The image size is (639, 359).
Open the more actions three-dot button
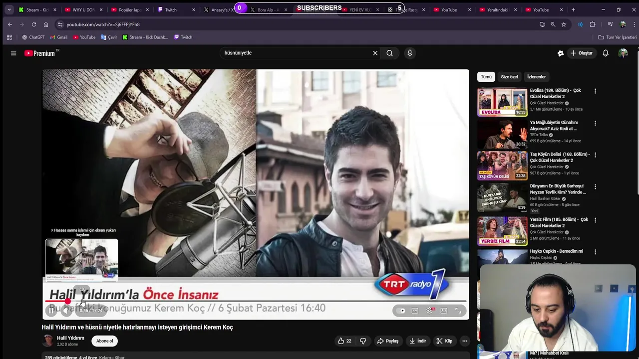coord(465,341)
